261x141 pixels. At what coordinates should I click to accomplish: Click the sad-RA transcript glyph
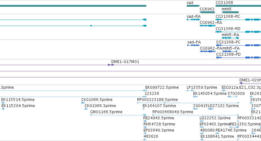click(x=193, y=20)
